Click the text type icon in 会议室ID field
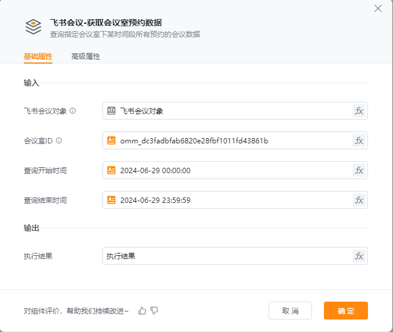 [111, 140]
